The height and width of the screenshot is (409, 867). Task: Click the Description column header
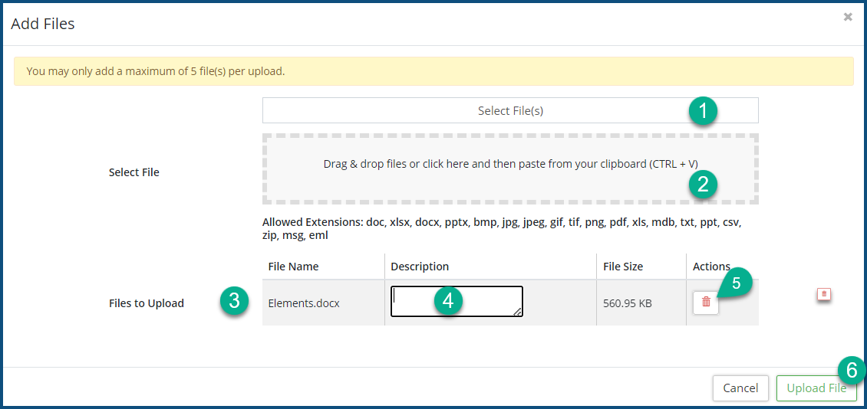click(420, 267)
